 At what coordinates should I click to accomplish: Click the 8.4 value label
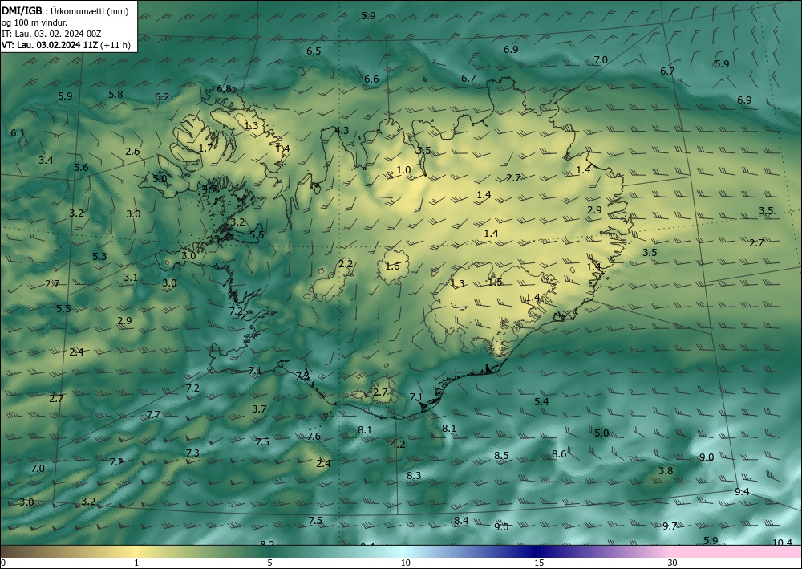[x=461, y=520]
